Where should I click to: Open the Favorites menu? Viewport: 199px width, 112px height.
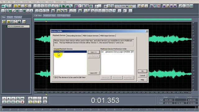42,2
